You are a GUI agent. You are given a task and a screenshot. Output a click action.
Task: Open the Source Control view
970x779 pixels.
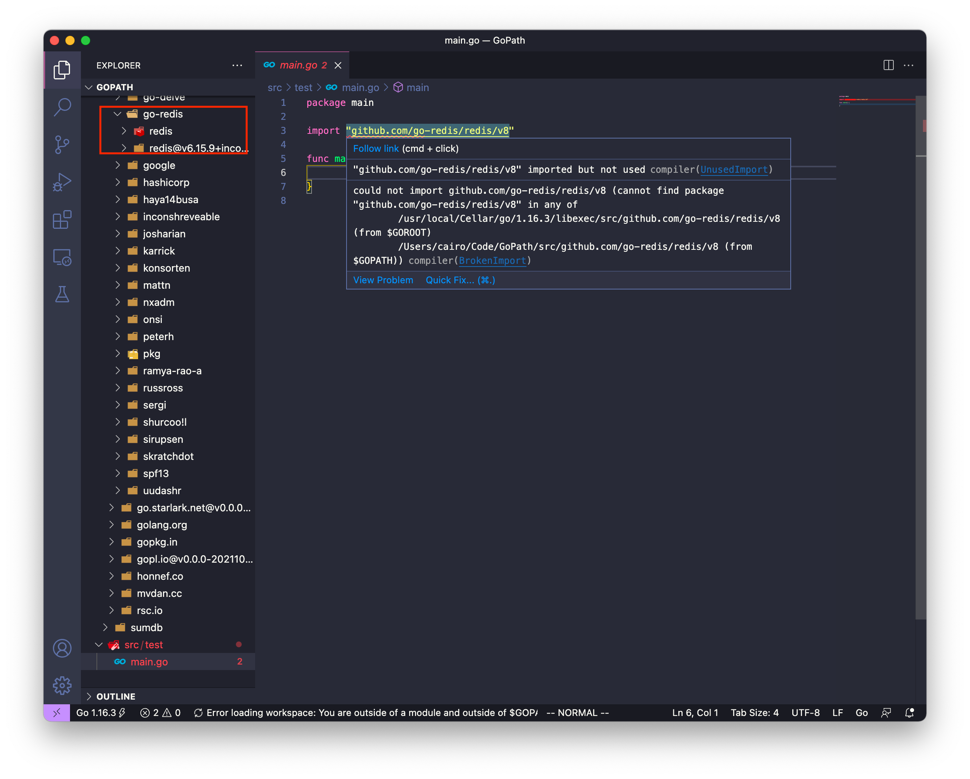coord(62,144)
